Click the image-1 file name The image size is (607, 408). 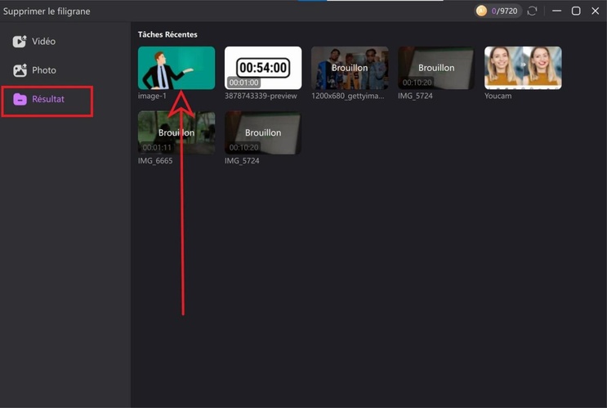pyautogui.click(x=152, y=96)
